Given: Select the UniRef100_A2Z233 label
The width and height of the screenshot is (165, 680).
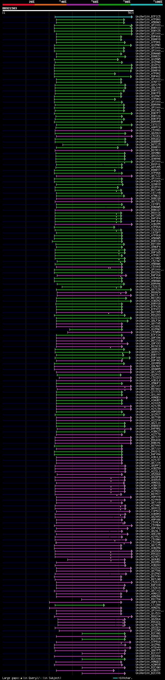Looking at the screenshot, I should pyautogui.click(x=148, y=318).
